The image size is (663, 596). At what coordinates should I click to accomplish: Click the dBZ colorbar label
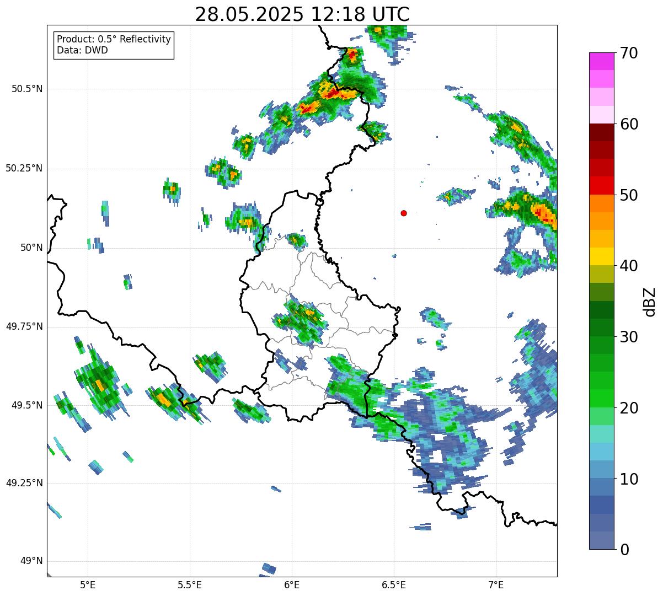[650, 301]
